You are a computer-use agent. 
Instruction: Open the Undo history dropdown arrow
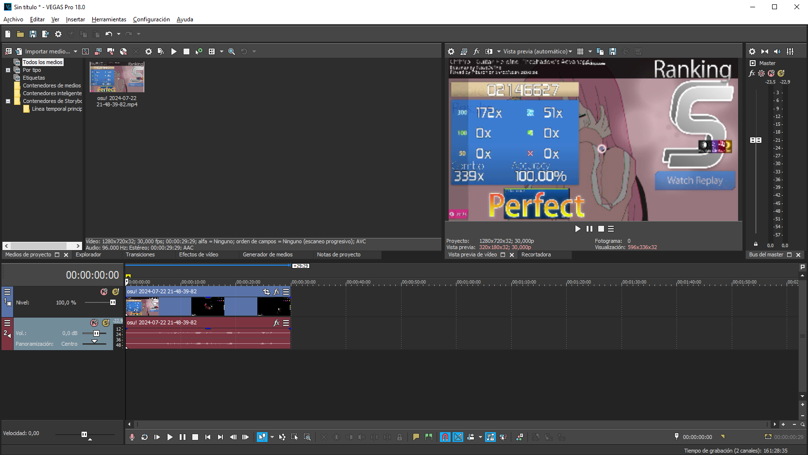click(118, 34)
